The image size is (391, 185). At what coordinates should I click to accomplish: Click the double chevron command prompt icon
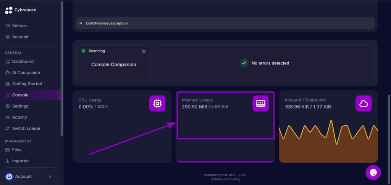81,23
